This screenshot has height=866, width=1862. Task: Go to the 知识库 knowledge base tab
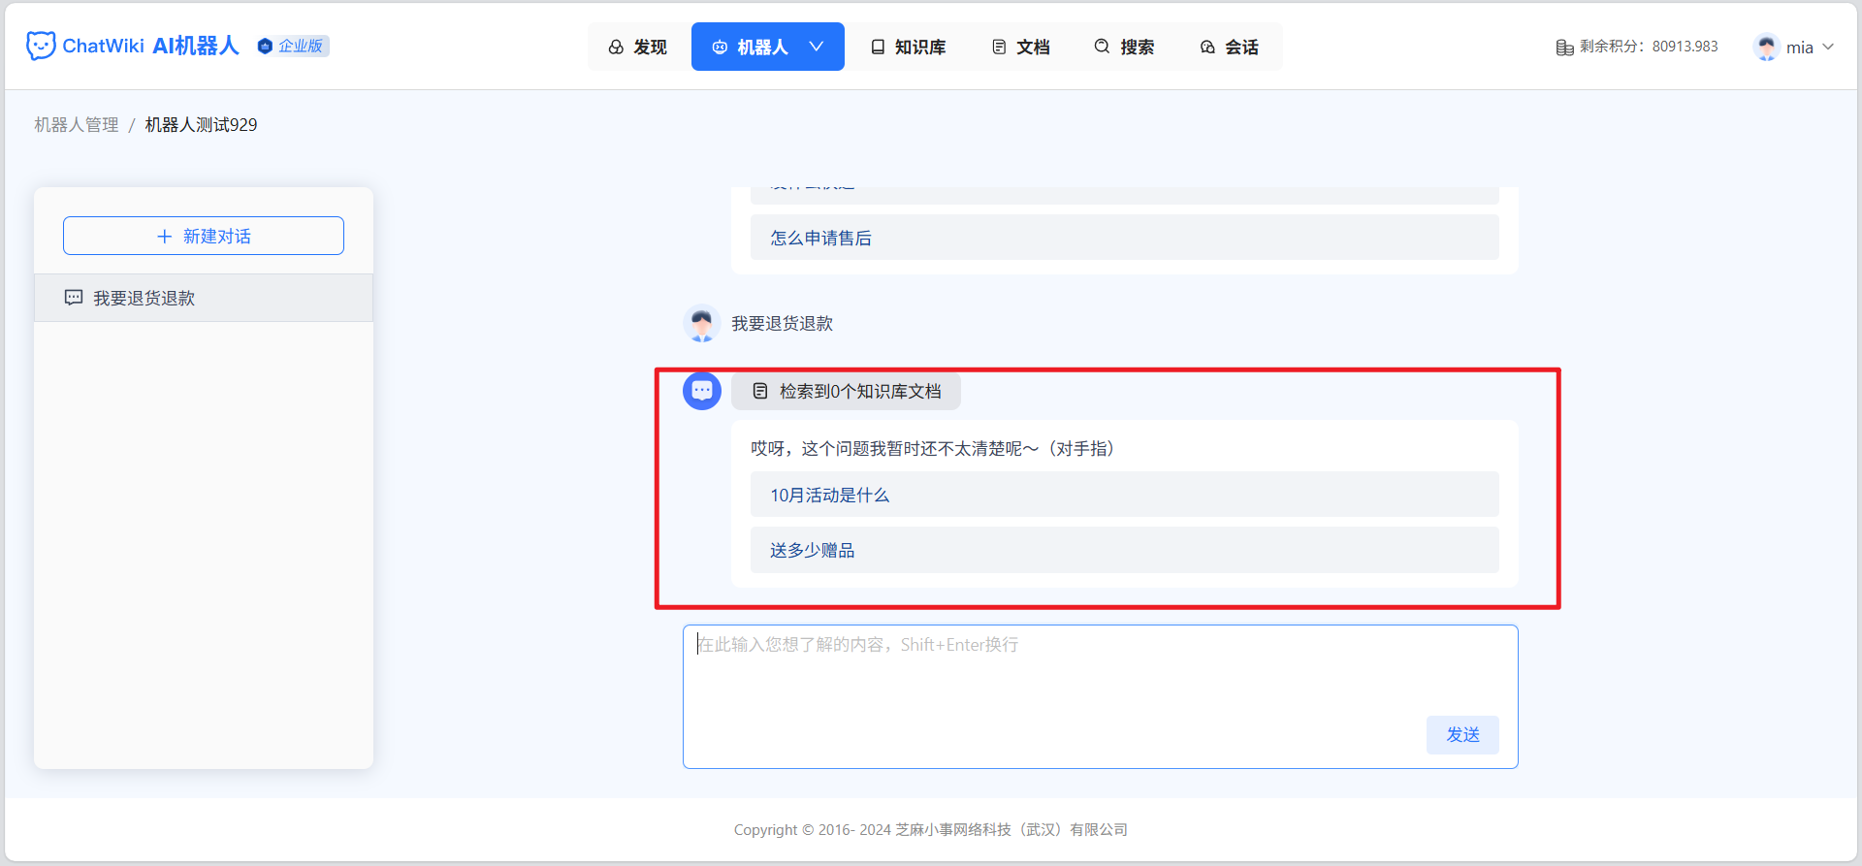[x=908, y=47]
